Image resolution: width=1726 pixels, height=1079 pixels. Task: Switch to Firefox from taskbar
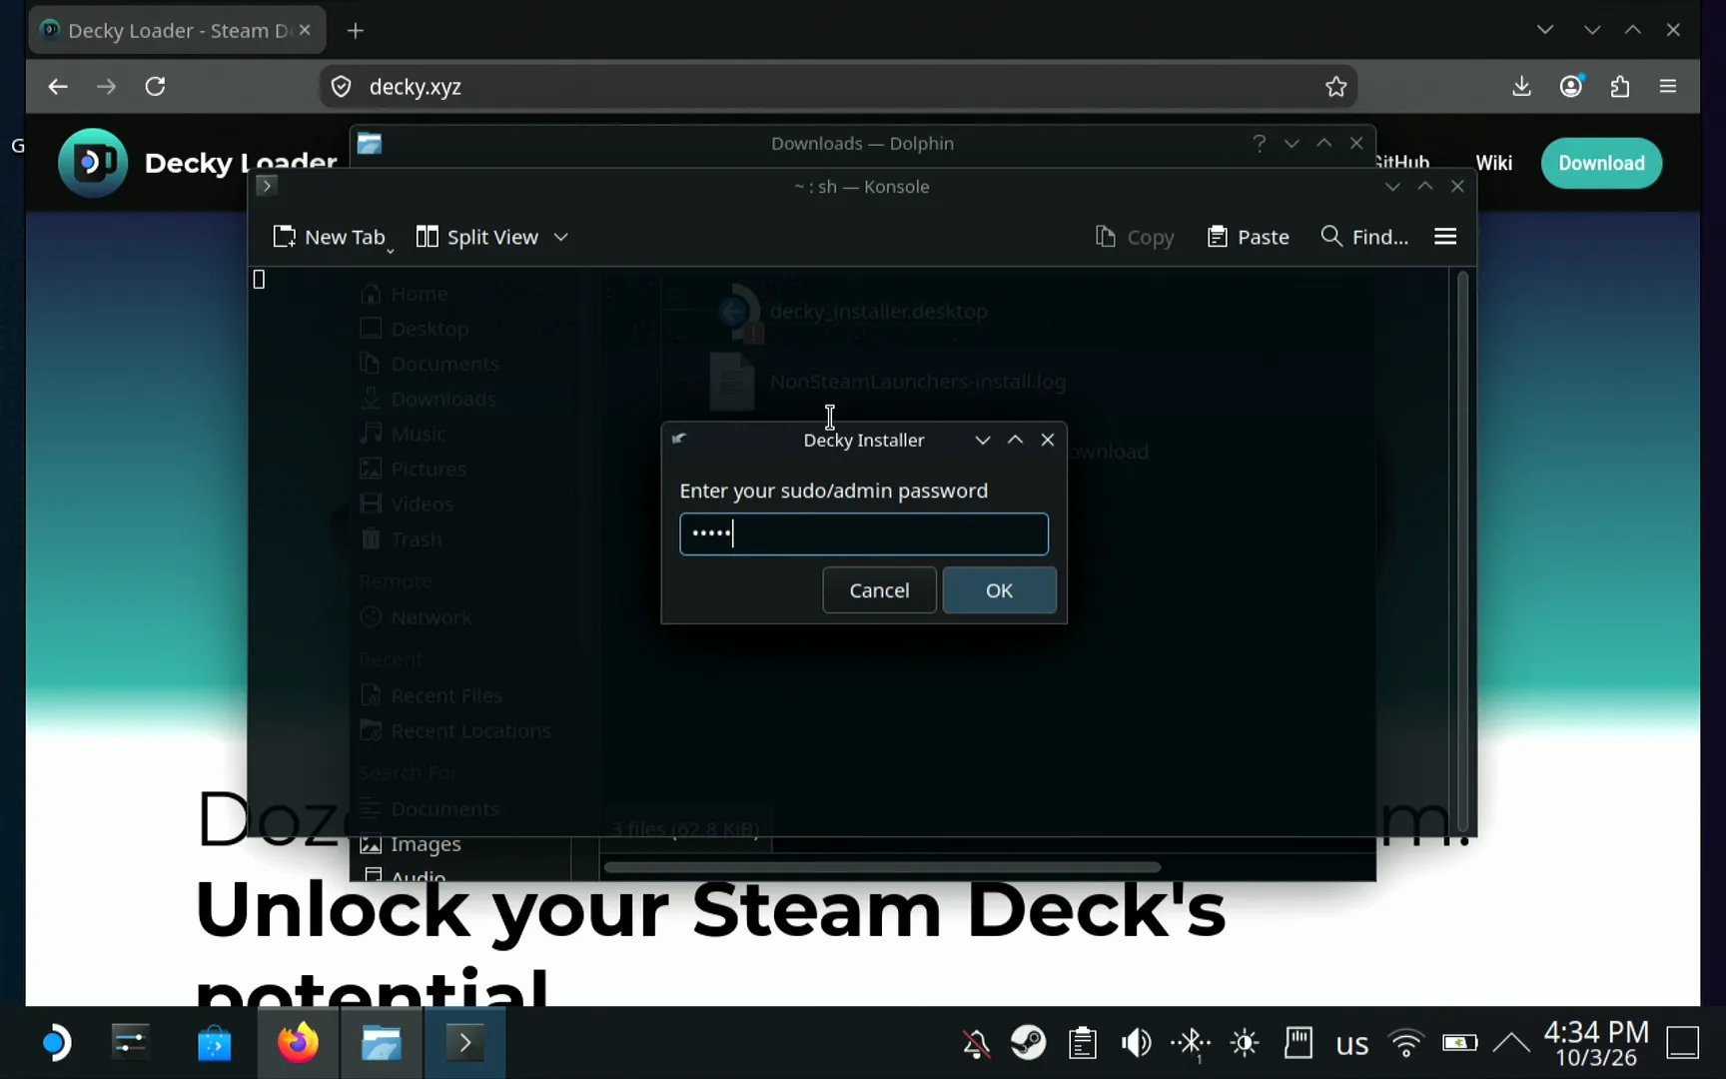(x=298, y=1043)
